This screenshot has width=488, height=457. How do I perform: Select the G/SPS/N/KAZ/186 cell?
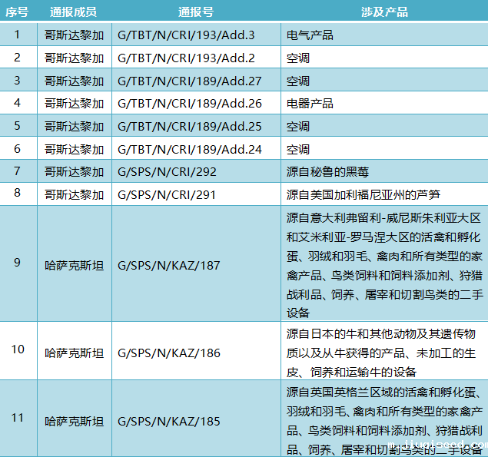[168, 353]
